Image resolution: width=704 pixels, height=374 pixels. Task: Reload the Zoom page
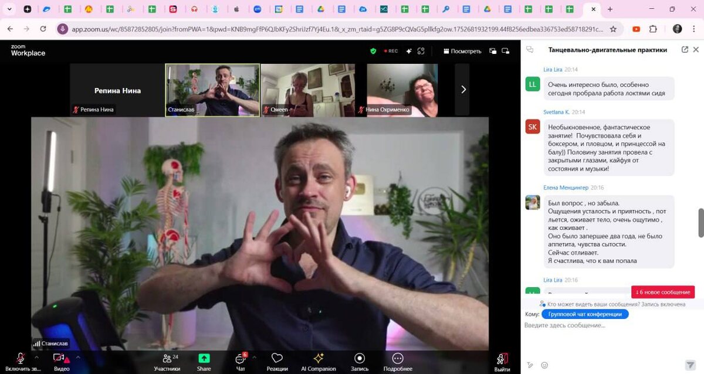(x=43, y=29)
